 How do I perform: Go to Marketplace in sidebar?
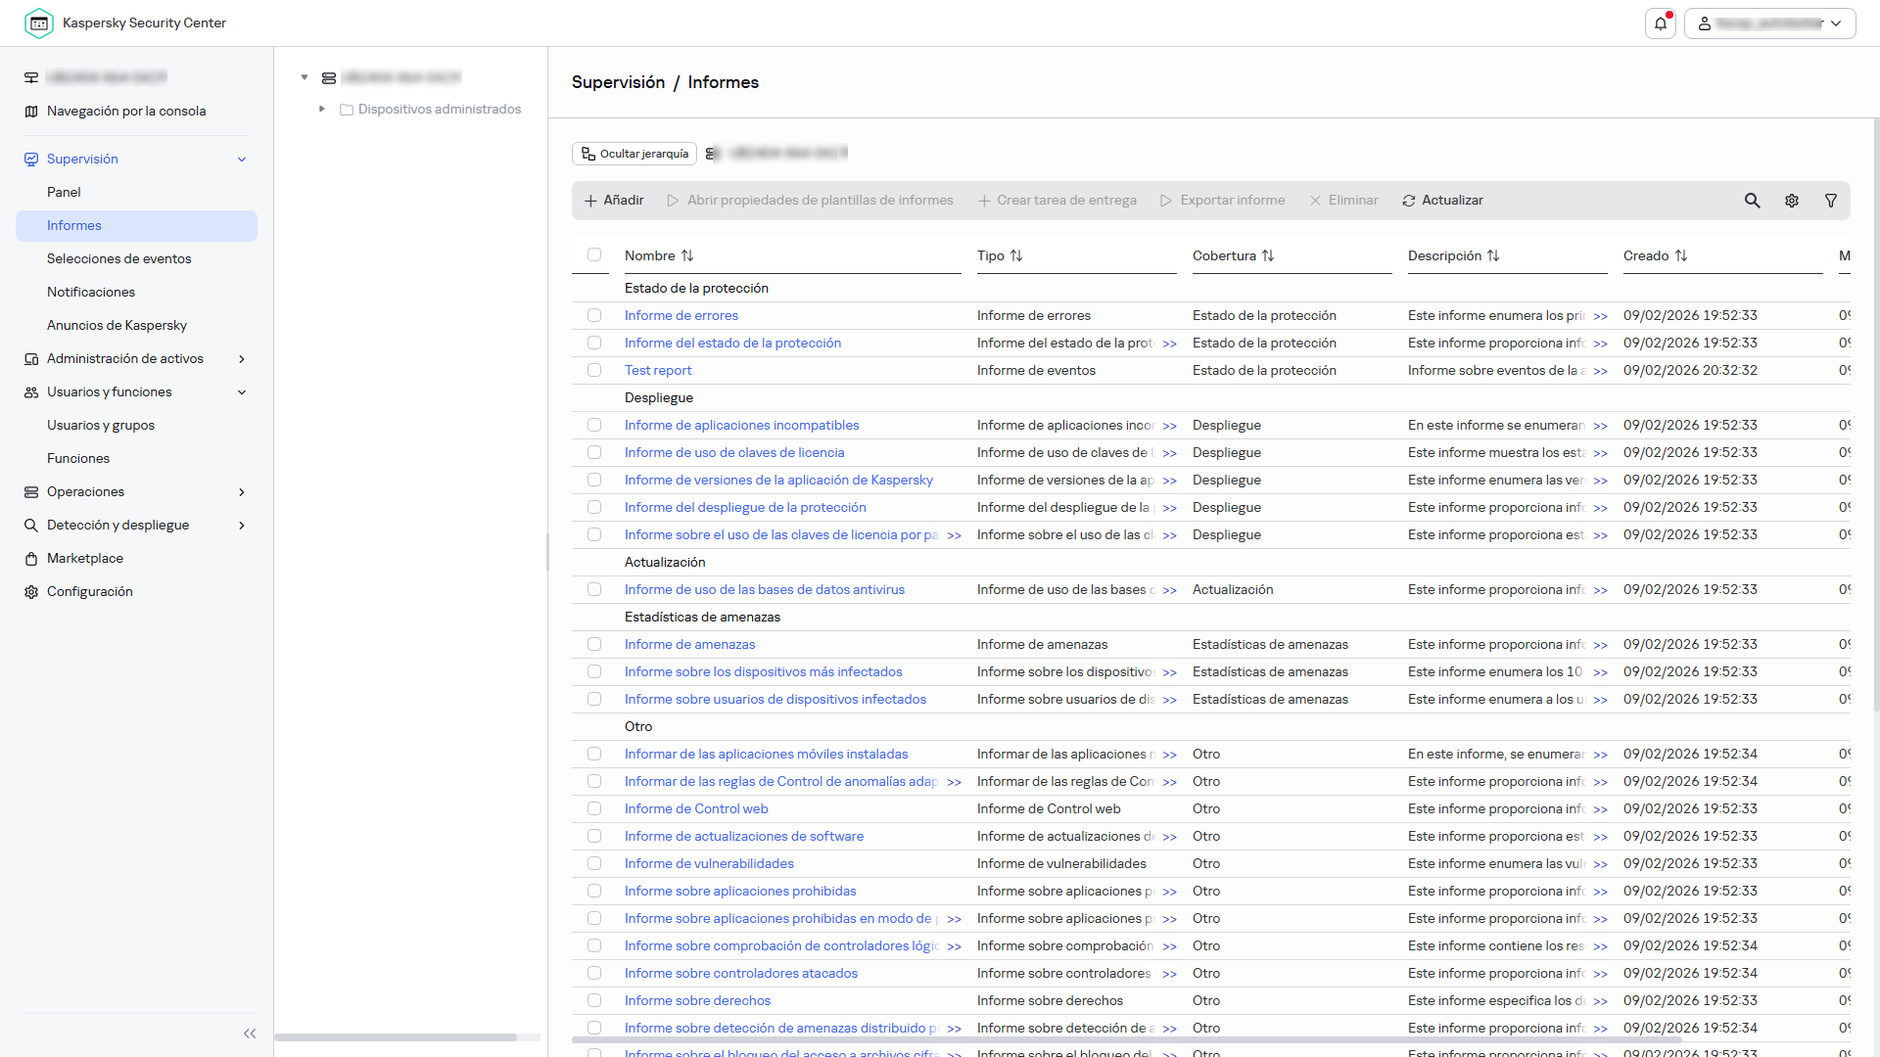(85, 558)
